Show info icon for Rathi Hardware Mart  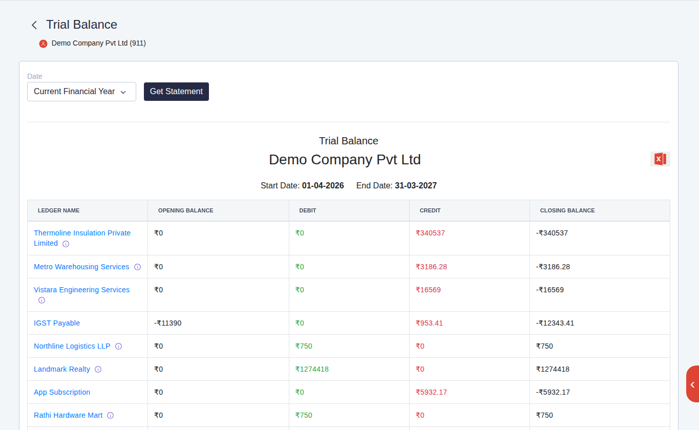tap(110, 415)
